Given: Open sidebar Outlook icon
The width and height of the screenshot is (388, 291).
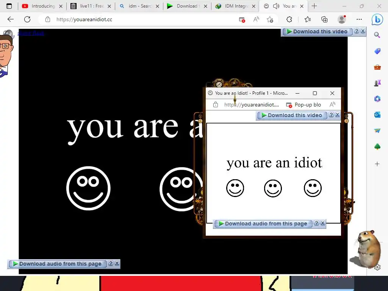Looking at the screenshot, I should (x=377, y=115).
